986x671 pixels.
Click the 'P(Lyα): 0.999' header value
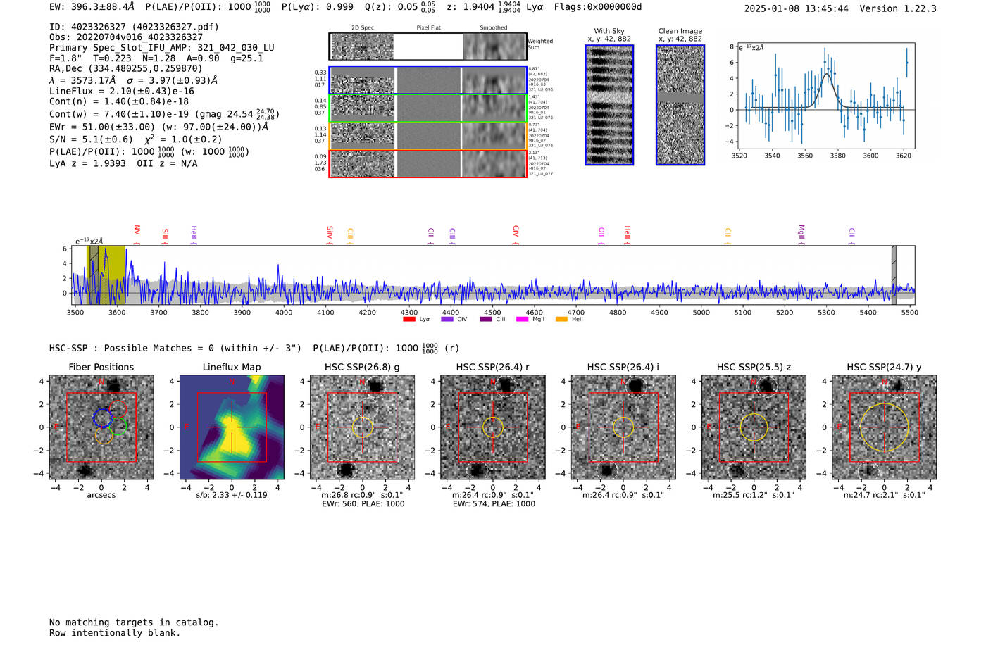click(x=317, y=7)
